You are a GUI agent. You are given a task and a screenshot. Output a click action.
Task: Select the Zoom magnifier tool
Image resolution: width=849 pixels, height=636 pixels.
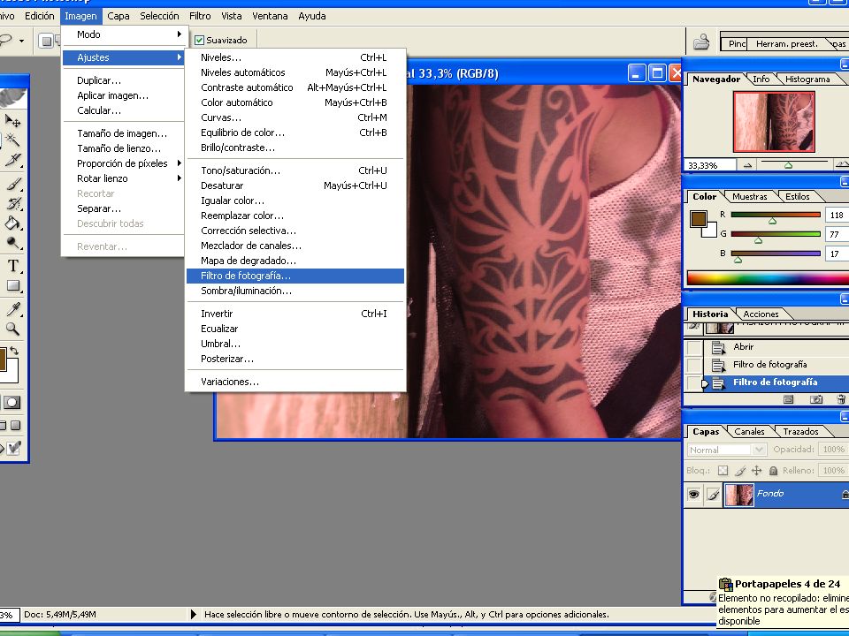pyautogui.click(x=12, y=329)
